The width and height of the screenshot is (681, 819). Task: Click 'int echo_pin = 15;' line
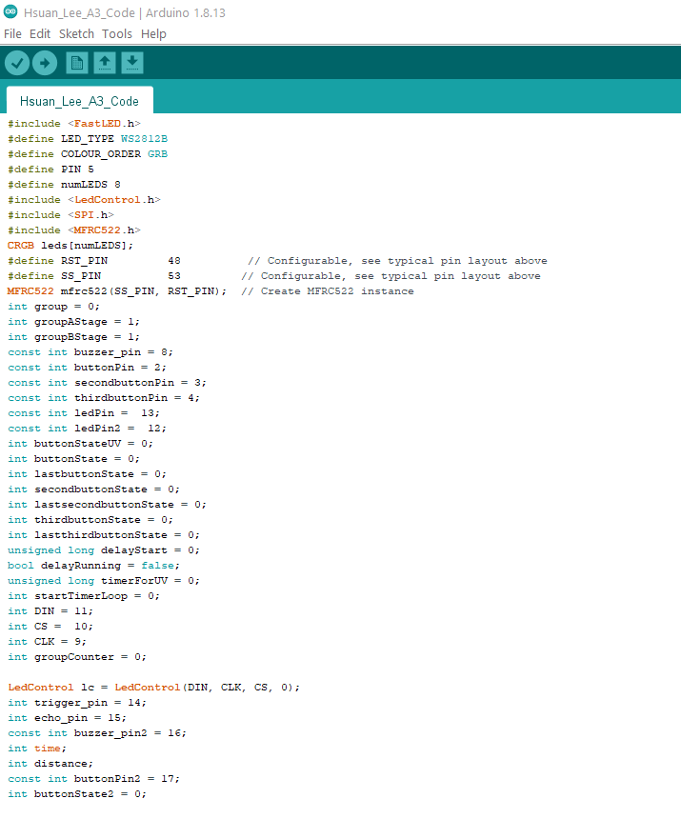click(x=68, y=718)
